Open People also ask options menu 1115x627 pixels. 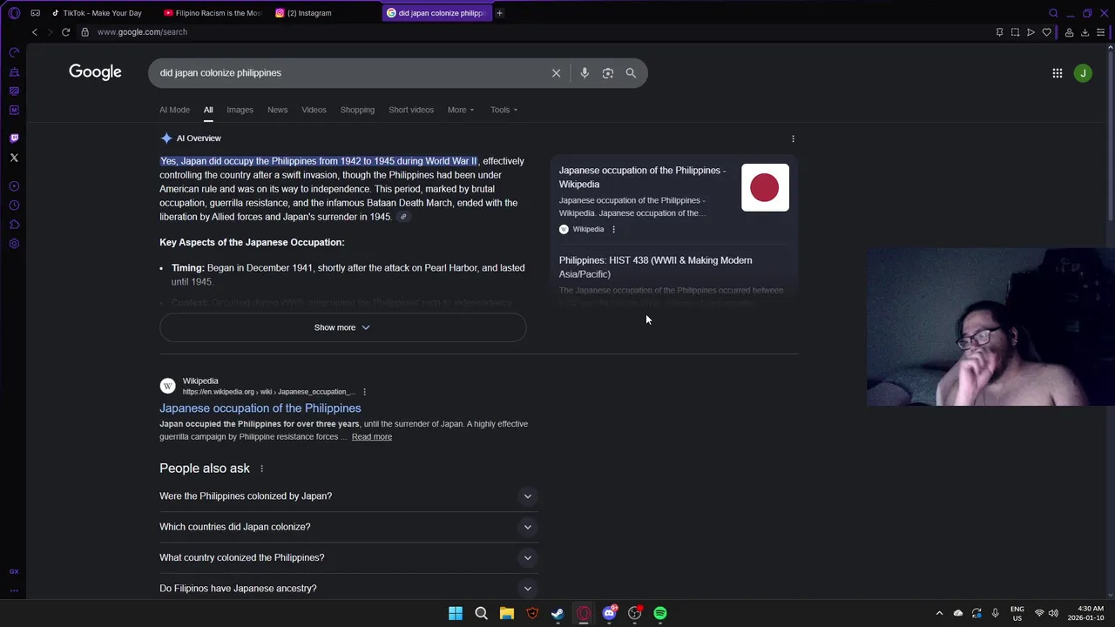point(261,469)
